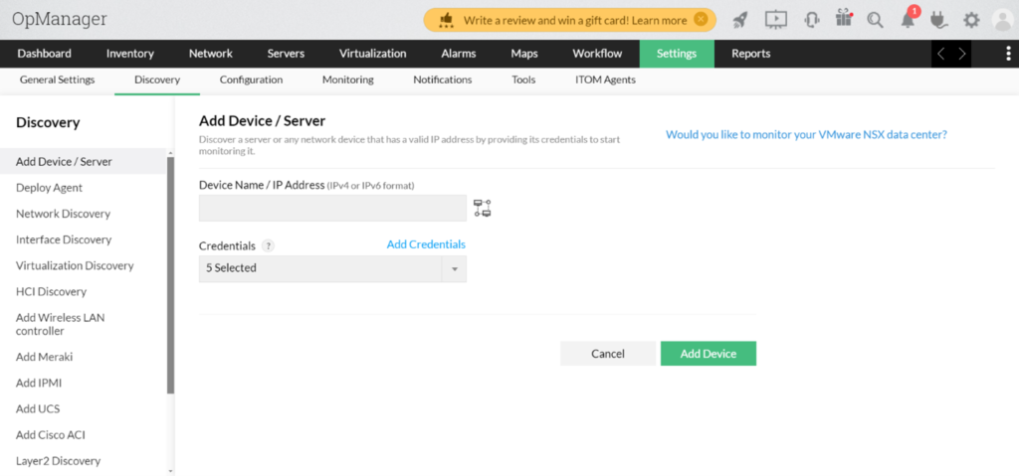Click the Add Credentials link
Viewport: 1019px width, 476px height.
[x=425, y=244]
